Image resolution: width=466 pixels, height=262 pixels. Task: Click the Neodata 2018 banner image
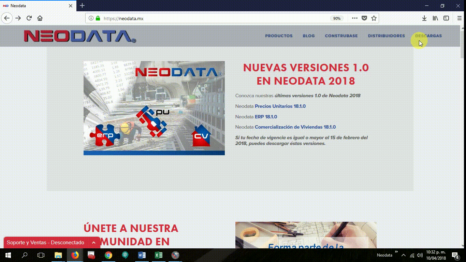click(154, 108)
